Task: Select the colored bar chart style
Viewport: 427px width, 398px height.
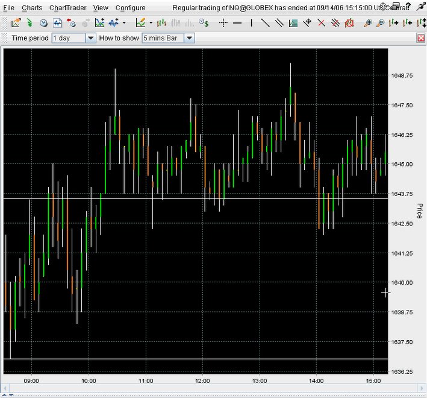Action: (x=161, y=23)
